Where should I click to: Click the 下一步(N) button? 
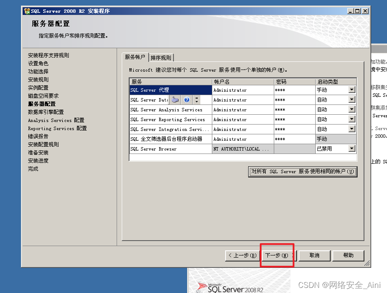coord(278,255)
